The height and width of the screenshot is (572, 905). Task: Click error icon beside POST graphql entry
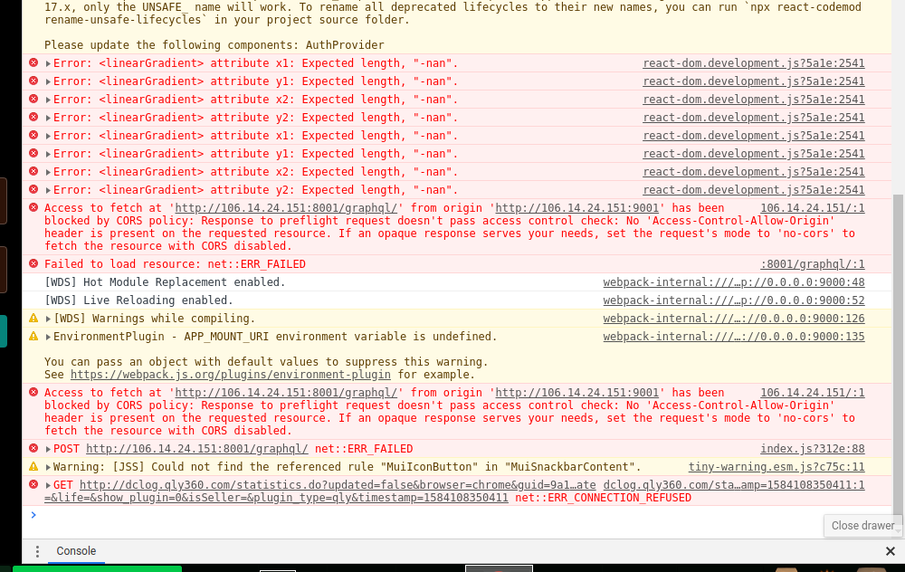pyautogui.click(x=33, y=449)
